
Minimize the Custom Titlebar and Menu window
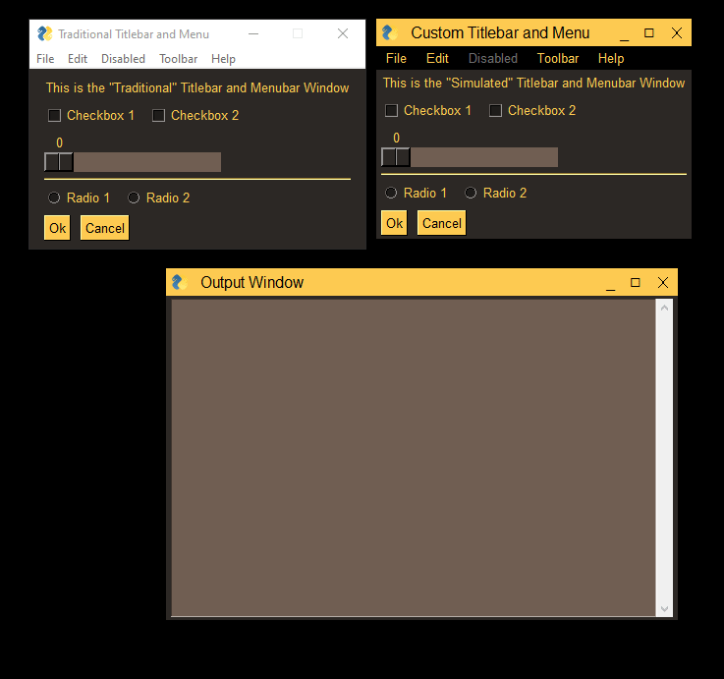pos(624,33)
